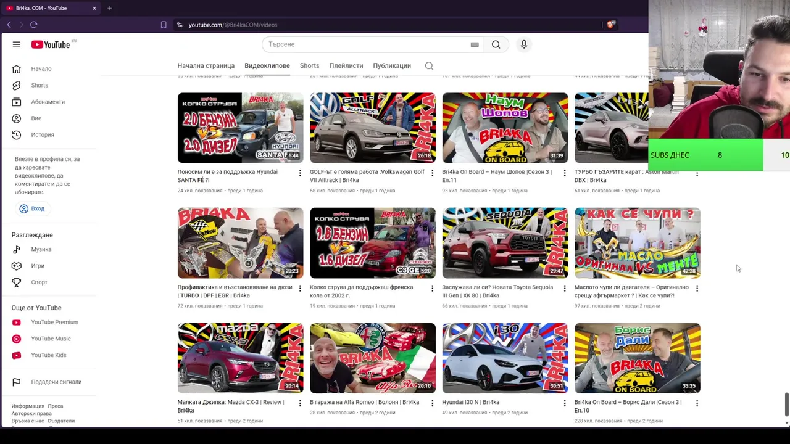Go to the YouTube logo home
This screenshot has height=444, width=790.
pyautogui.click(x=51, y=44)
